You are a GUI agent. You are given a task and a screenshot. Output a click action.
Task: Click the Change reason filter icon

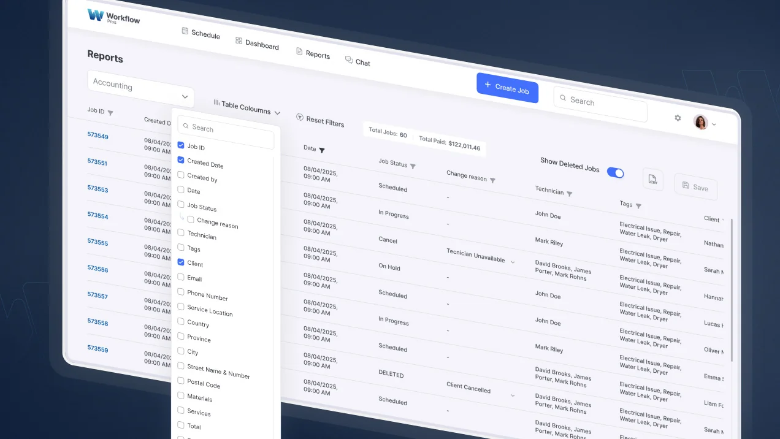tap(492, 180)
